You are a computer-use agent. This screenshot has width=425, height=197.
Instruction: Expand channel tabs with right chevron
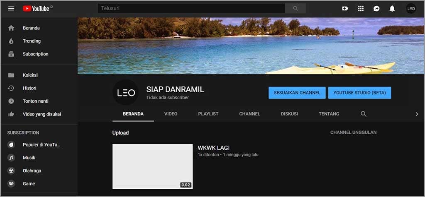[417, 114]
